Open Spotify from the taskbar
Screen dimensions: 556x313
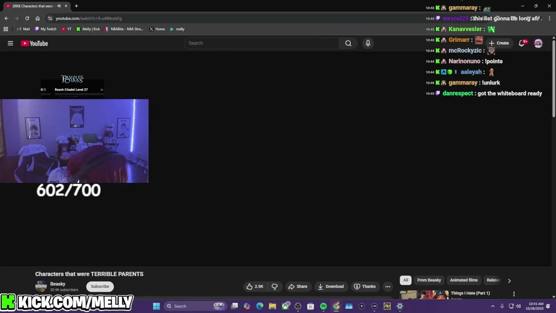[x=323, y=306]
